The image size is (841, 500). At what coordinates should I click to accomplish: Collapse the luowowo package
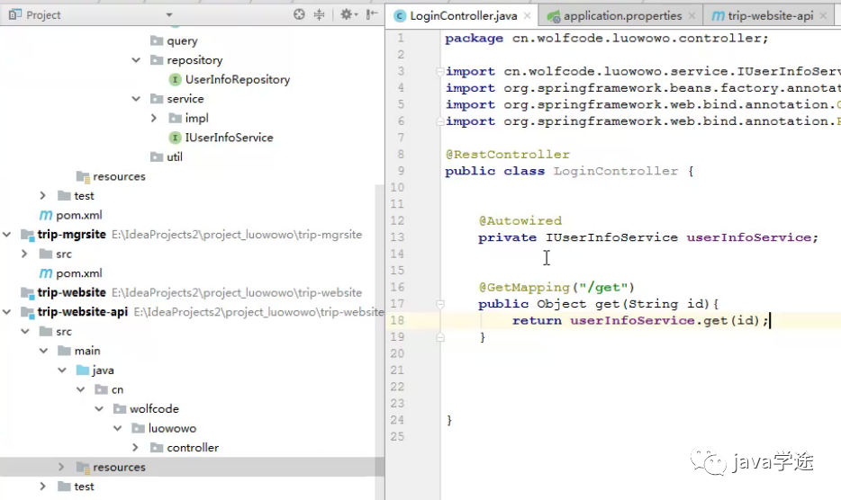click(117, 428)
